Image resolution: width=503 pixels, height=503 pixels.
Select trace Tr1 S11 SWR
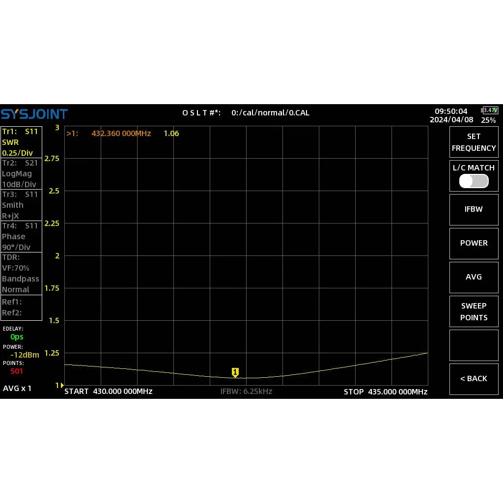coord(21,142)
